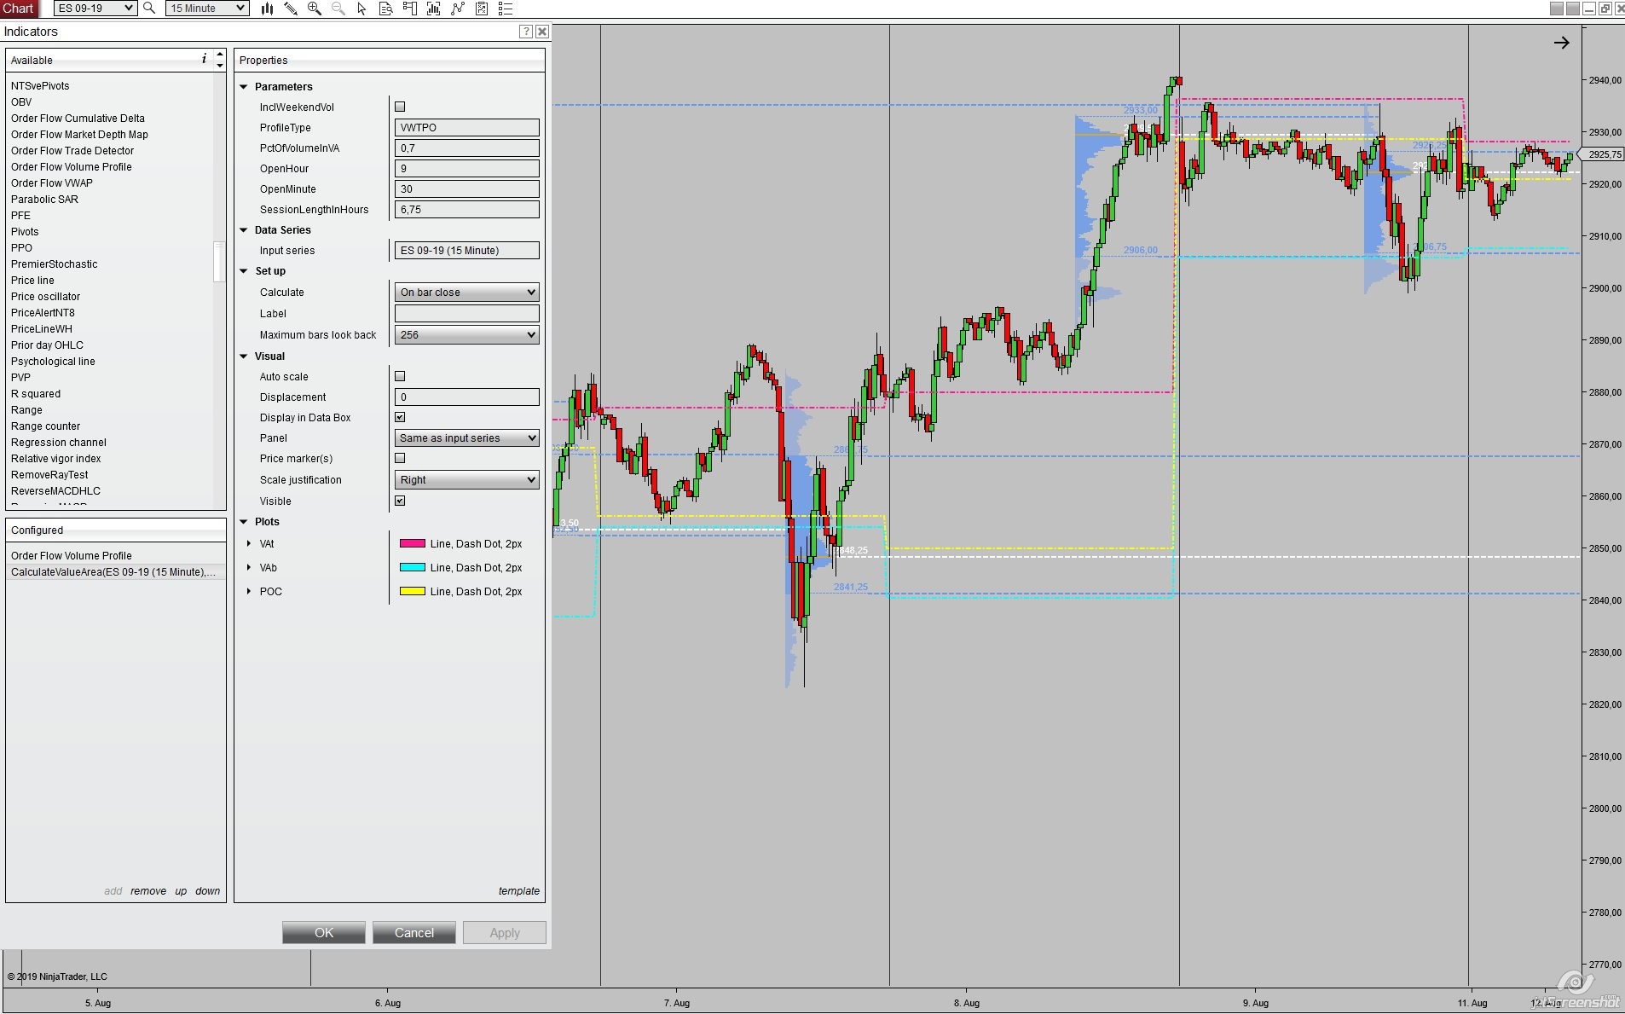Viewport: 1625px width, 1014px height.
Task: Click the VAb cyan color swatch
Action: [413, 567]
